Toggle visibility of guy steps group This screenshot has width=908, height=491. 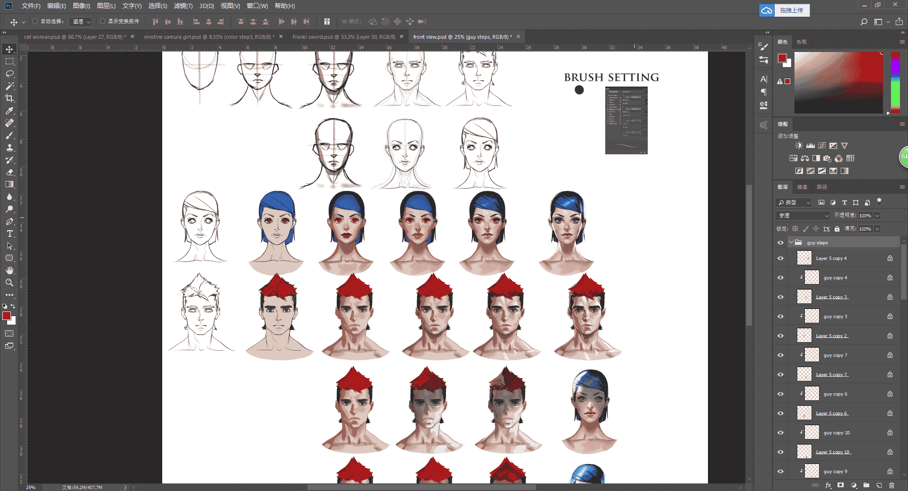point(780,243)
